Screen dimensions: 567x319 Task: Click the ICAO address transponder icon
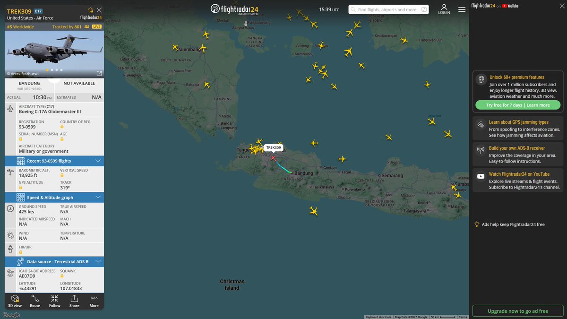[10, 273]
